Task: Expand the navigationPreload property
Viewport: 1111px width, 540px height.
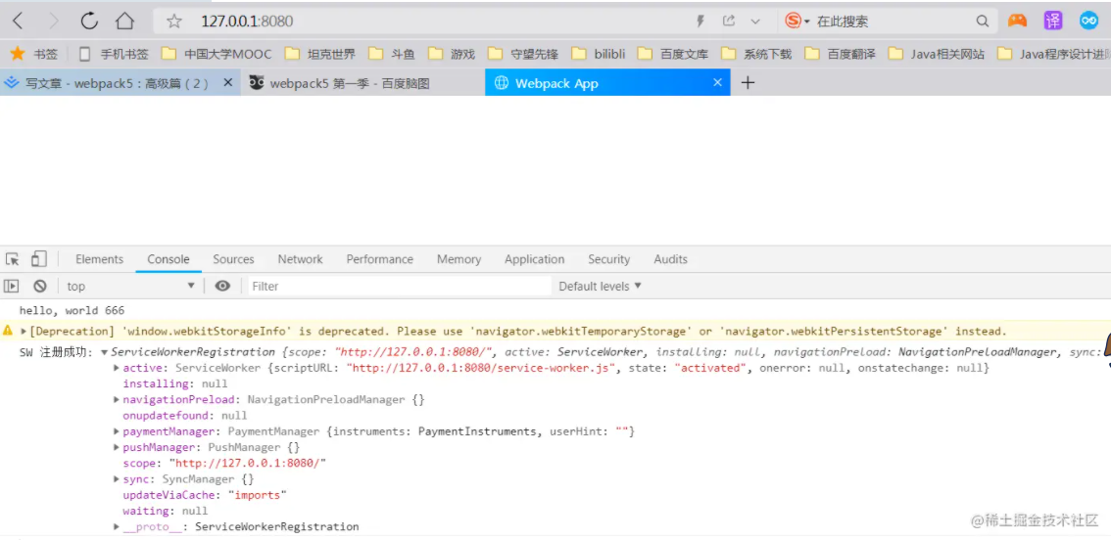Action: pos(117,400)
